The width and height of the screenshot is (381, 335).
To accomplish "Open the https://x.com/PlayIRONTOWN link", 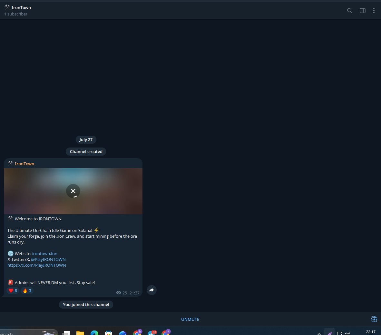I will coord(37,265).
